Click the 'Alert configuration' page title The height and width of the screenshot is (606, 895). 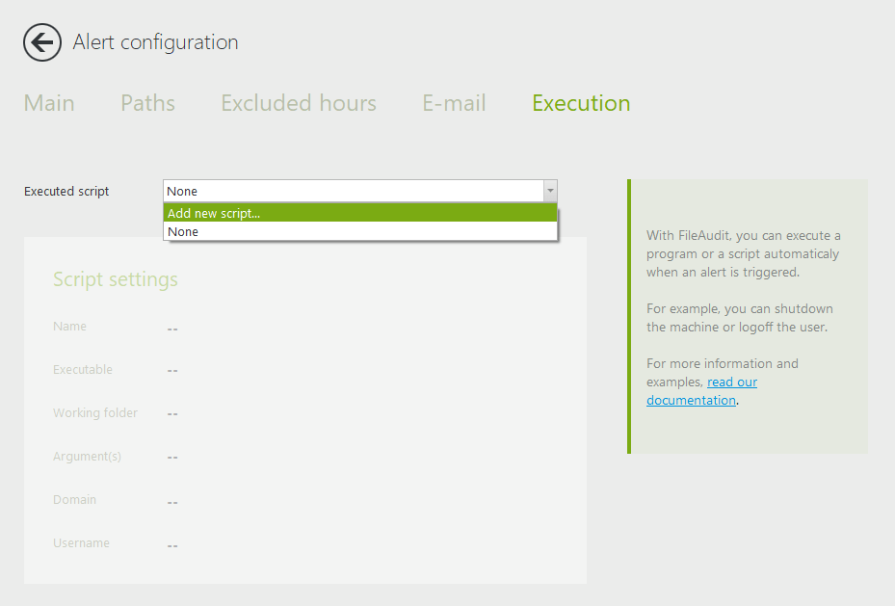pyautogui.click(x=155, y=42)
